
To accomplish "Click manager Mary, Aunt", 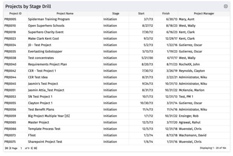I will point(187,19).
